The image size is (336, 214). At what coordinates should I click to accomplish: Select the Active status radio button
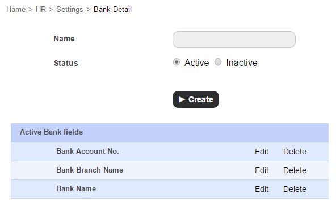point(177,62)
